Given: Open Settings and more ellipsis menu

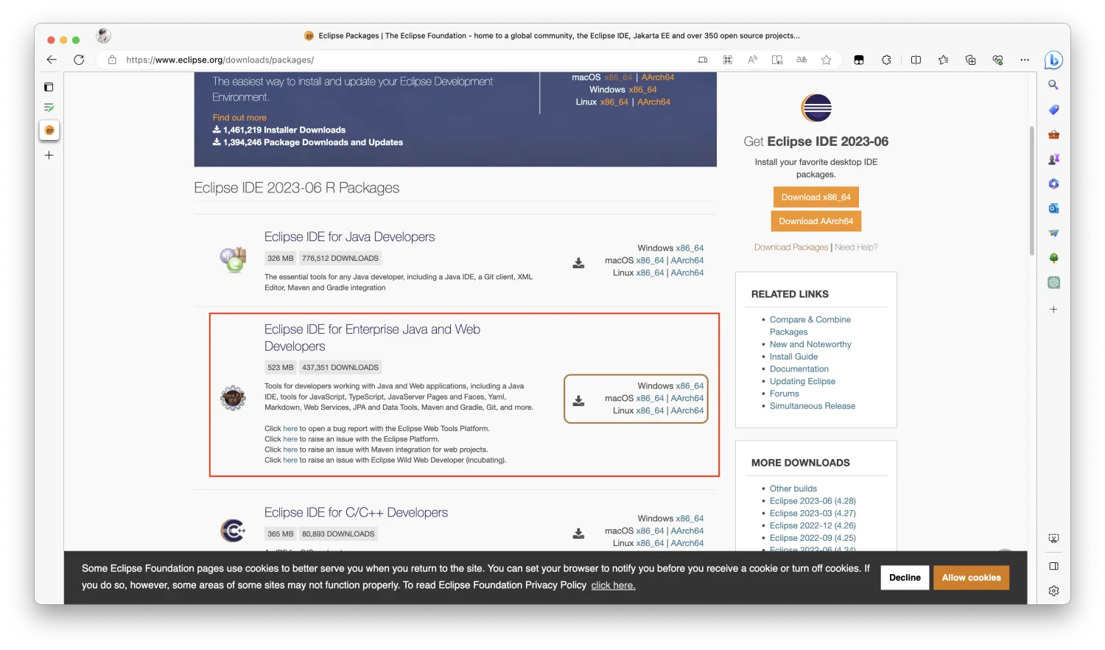Looking at the screenshot, I should pos(1025,60).
